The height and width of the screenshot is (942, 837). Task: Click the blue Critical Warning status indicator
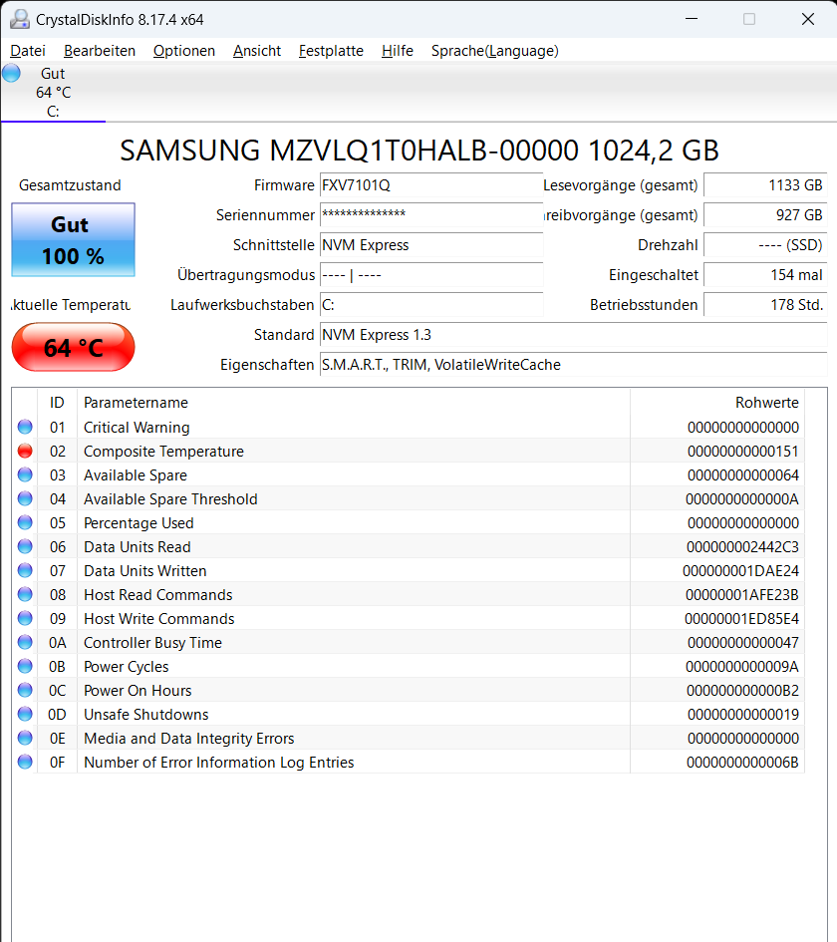[x=24, y=427]
